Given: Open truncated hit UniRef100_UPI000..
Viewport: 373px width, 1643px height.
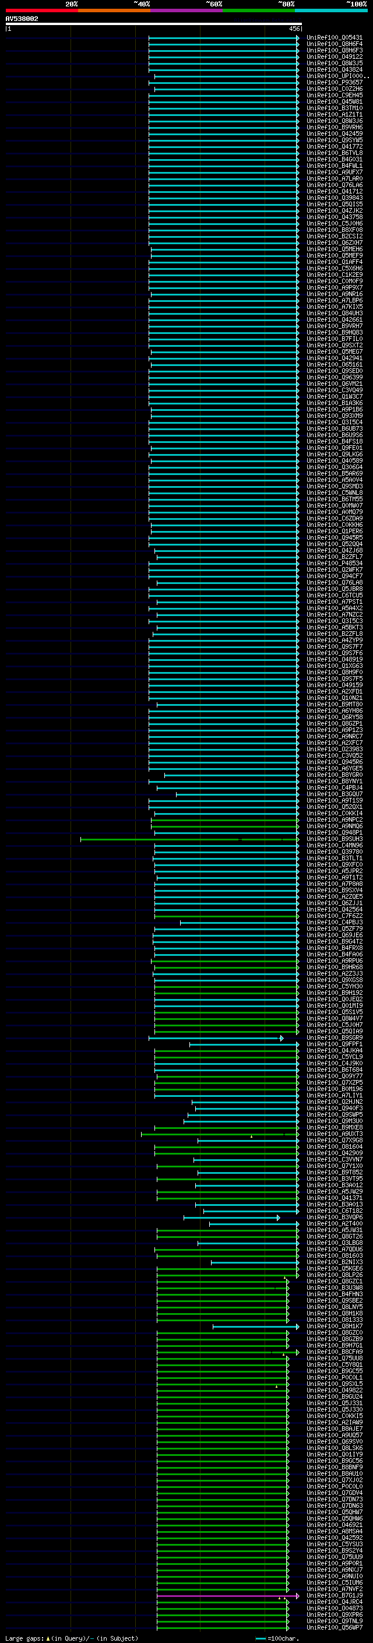Looking at the screenshot, I should 337,76.
